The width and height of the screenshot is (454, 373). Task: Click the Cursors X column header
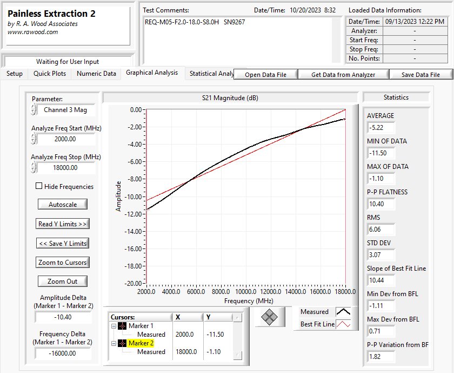[188, 317]
